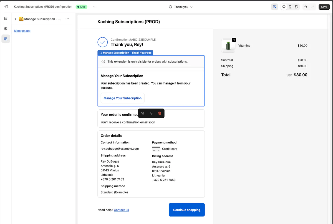Click the Kaching Subscriptions (PROD) configuration title

click(43, 7)
